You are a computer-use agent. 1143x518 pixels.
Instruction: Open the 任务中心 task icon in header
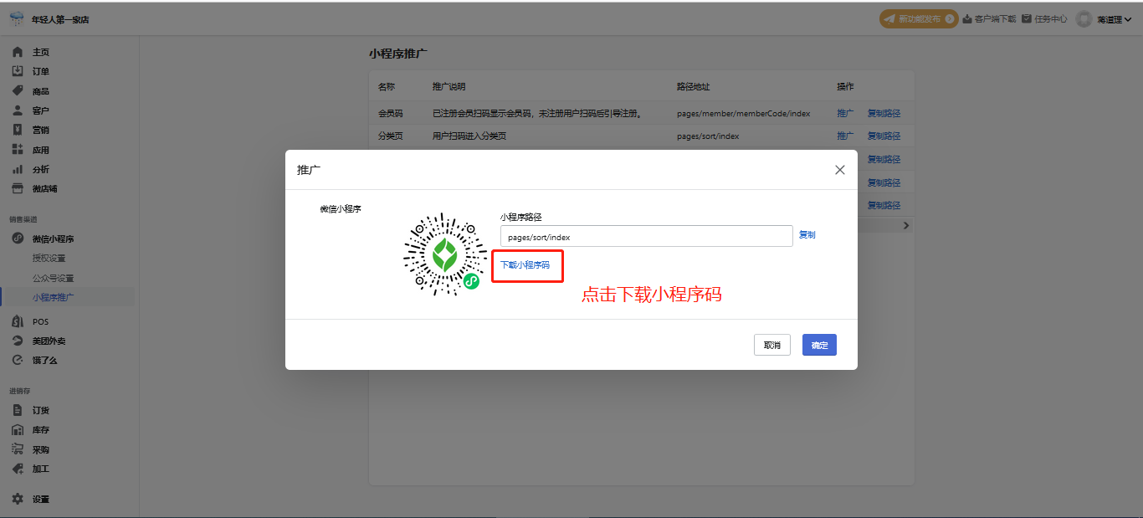point(1027,18)
